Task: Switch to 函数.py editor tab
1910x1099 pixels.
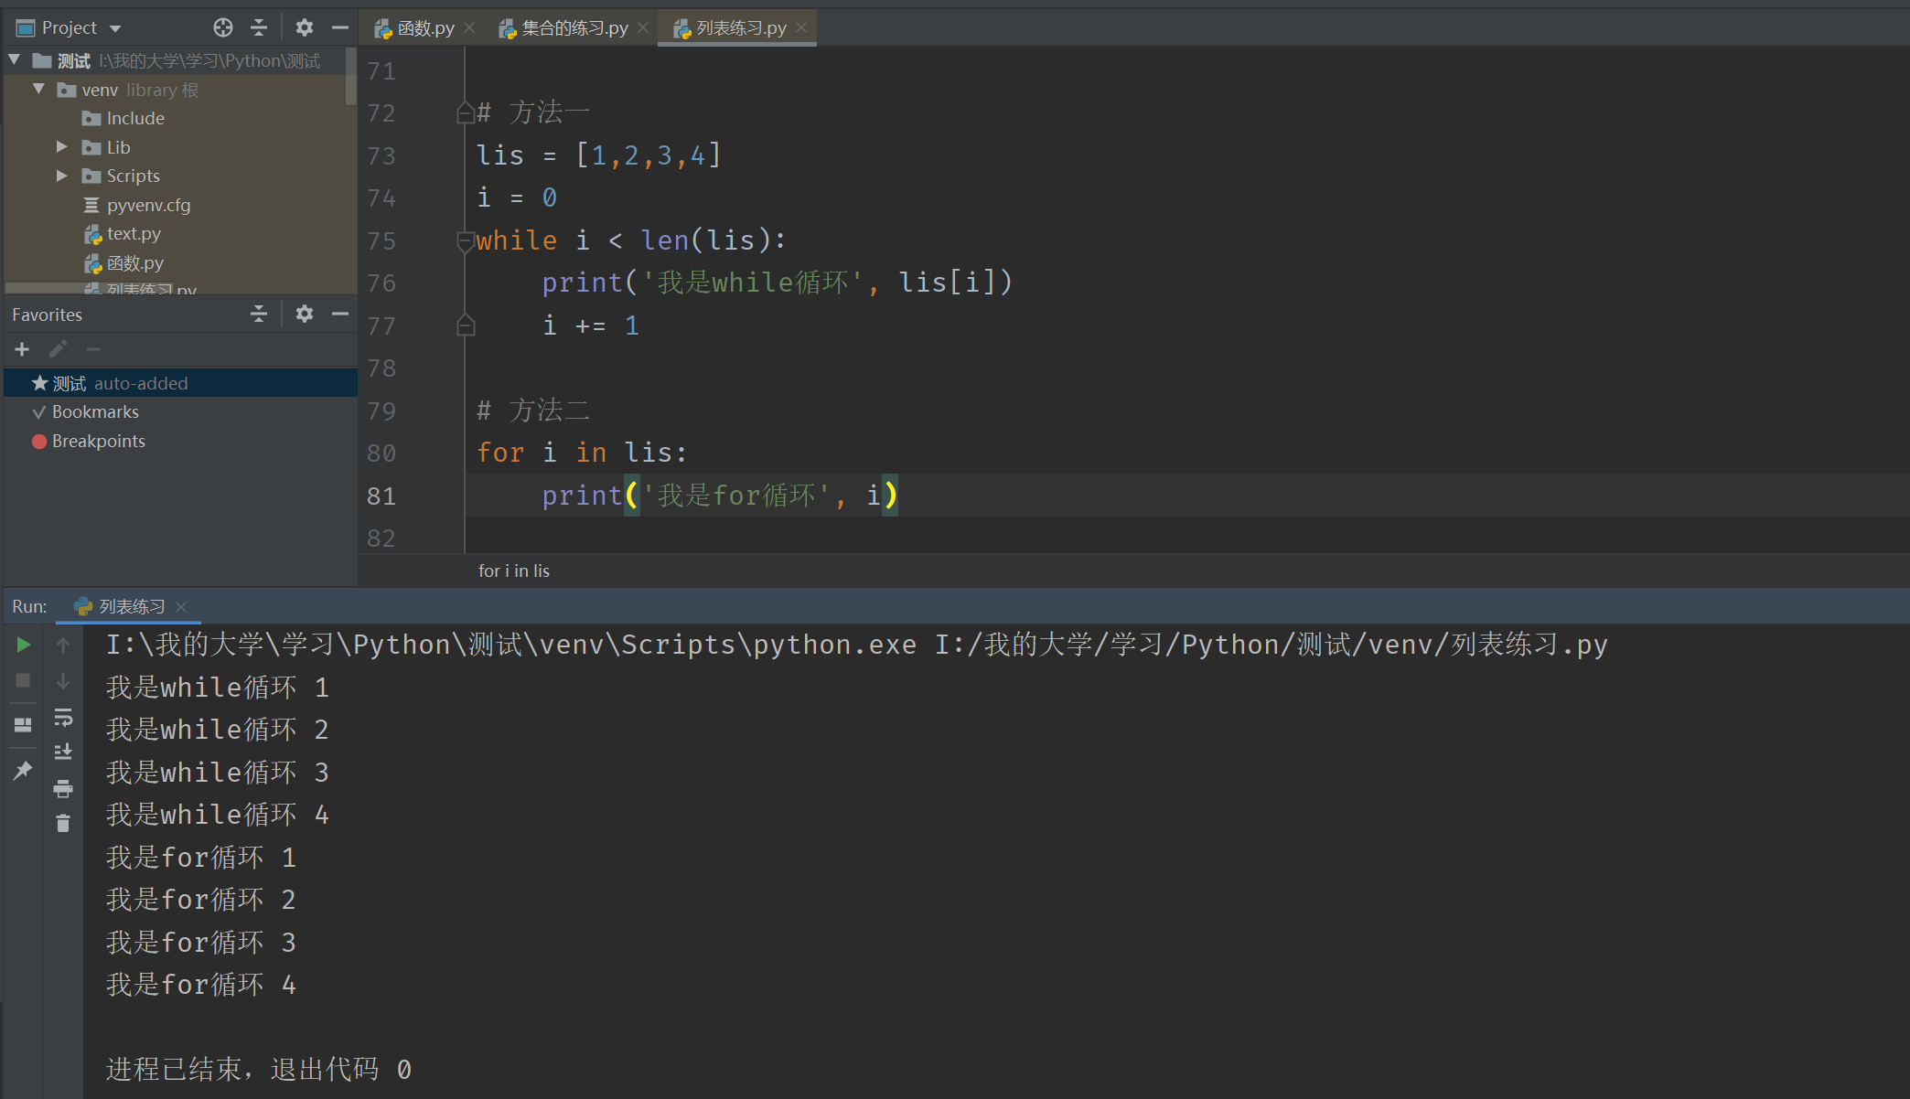Action: coord(424,28)
